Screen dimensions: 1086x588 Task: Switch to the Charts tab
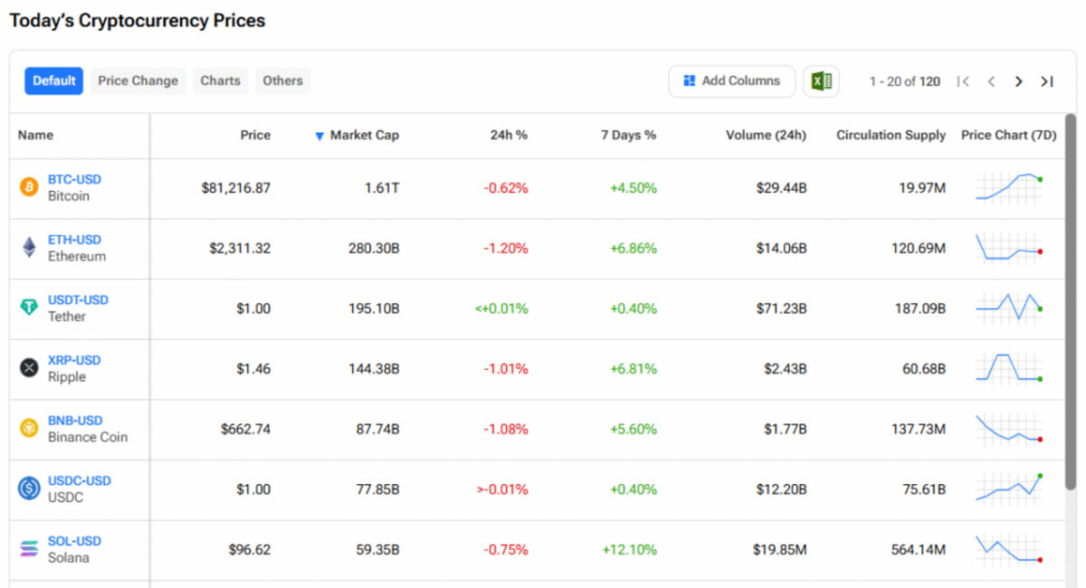pyautogui.click(x=221, y=81)
